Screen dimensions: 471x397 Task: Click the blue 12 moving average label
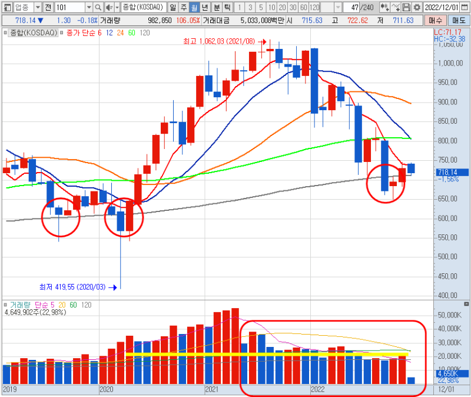[110, 33]
